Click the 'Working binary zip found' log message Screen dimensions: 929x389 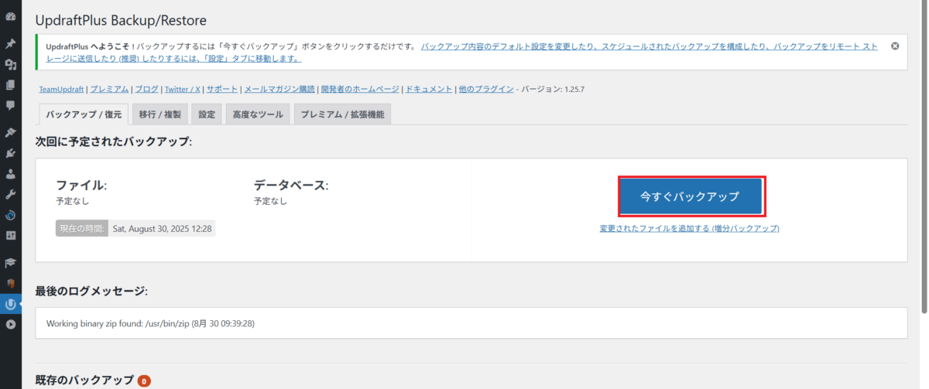(x=150, y=323)
